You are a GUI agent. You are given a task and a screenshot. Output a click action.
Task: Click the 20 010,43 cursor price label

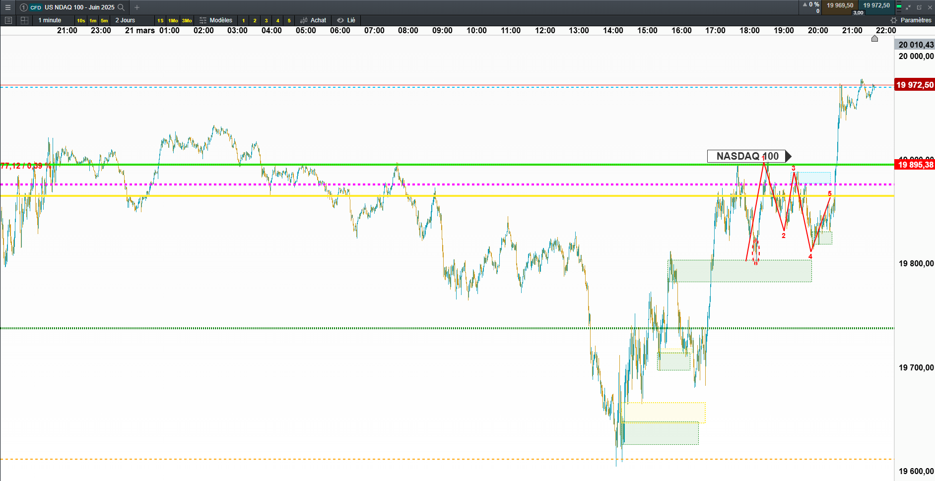click(x=915, y=45)
